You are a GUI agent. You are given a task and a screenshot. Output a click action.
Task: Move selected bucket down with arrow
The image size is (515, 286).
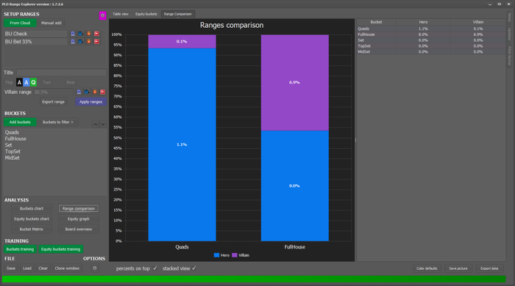[x=103, y=124]
